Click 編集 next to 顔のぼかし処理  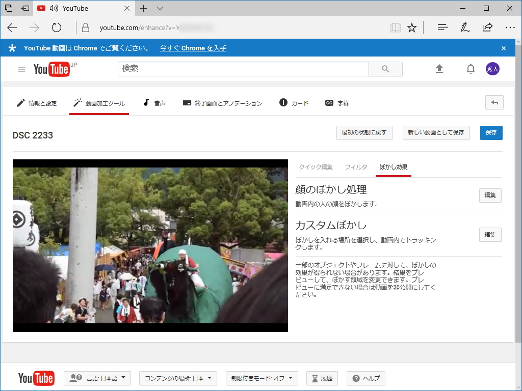[x=489, y=195]
